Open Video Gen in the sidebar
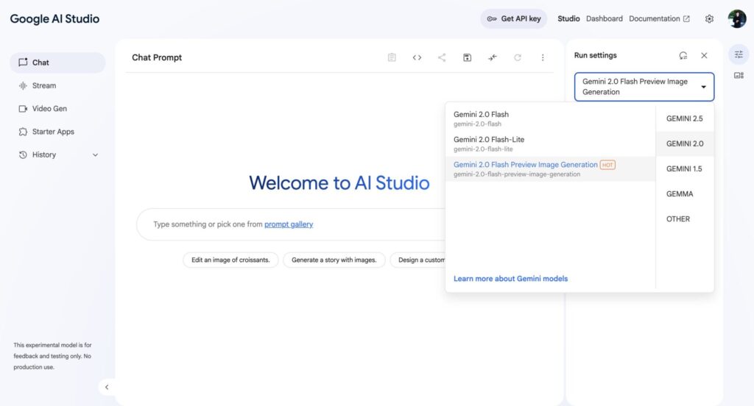 coord(57,109)
